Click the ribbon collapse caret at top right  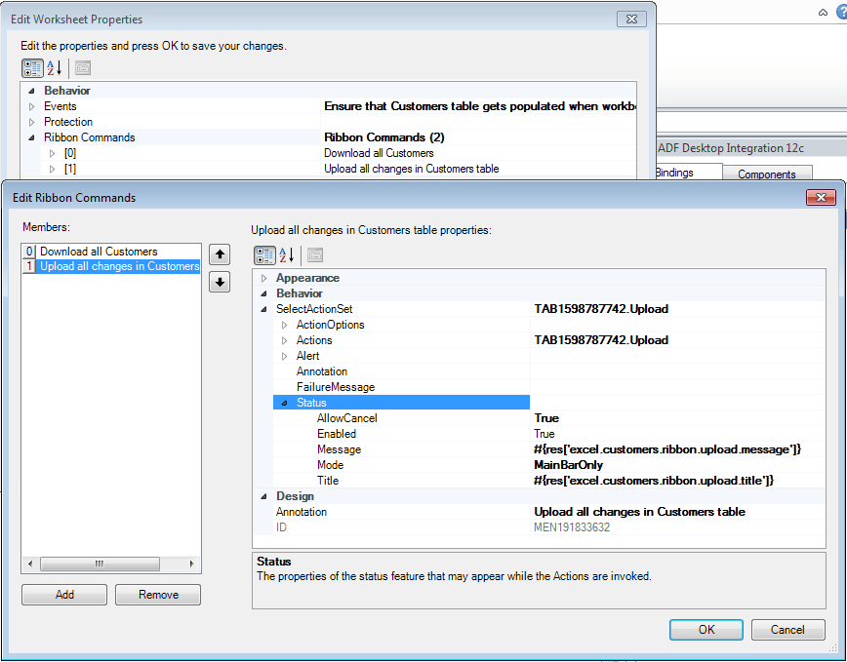click(823, 13)
